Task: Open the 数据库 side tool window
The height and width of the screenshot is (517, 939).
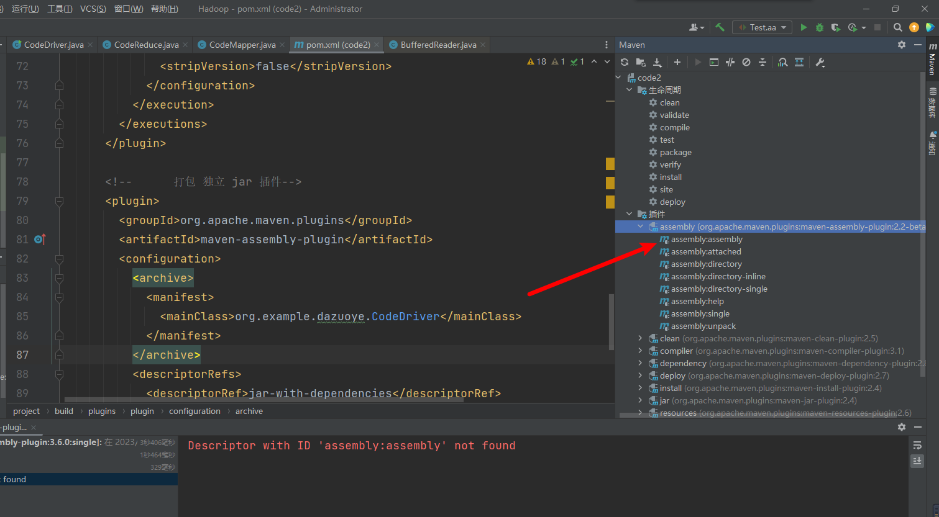Action: click(932, 103)
